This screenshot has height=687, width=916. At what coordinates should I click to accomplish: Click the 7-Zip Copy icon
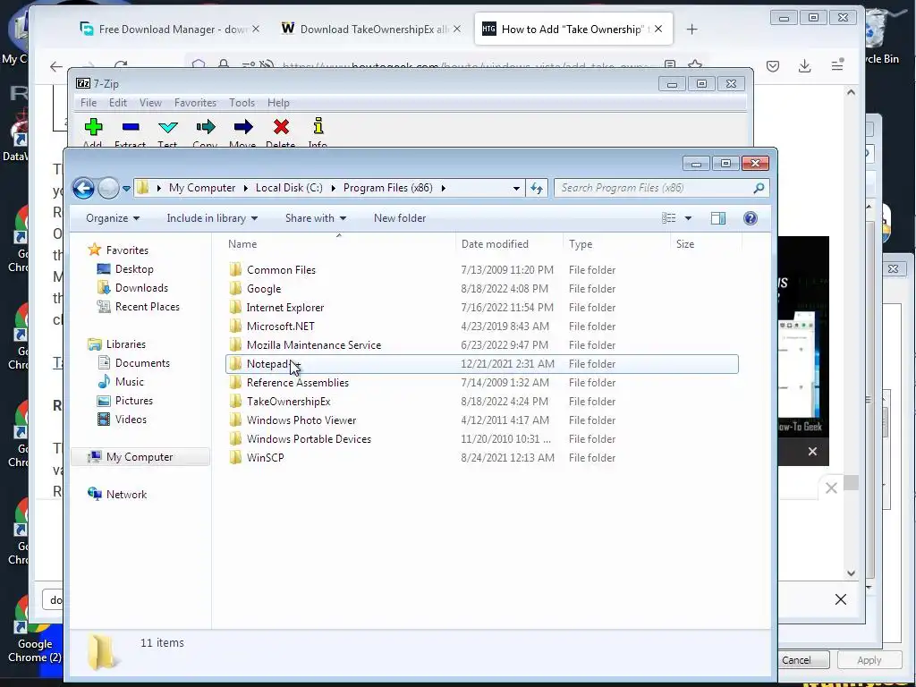pos(206,127)
